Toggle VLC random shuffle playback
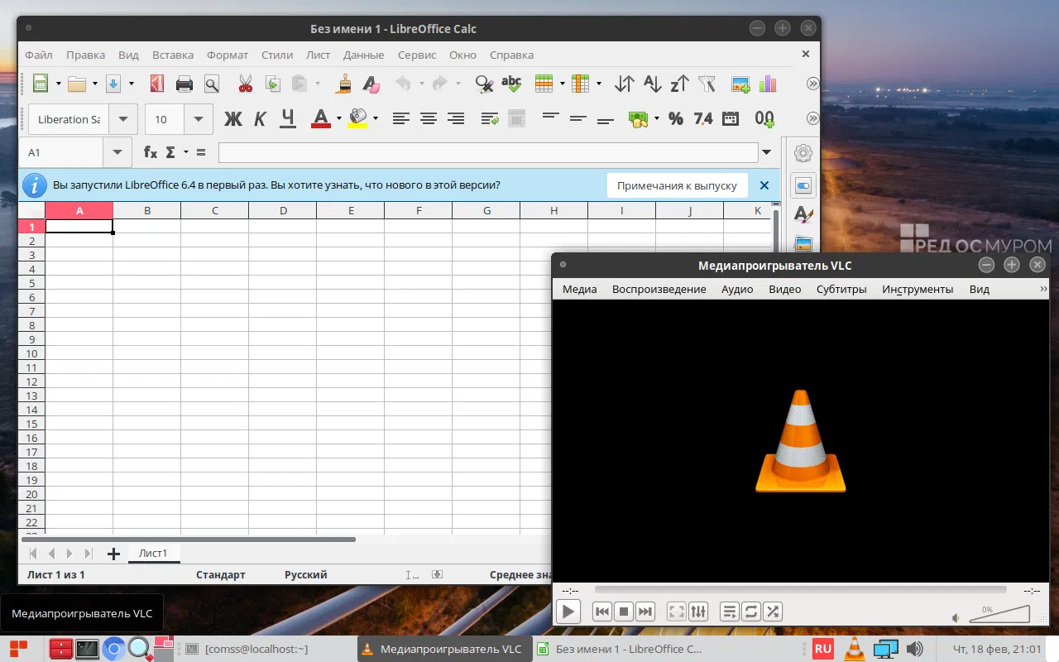1059x662 pixels. [x=773, y=612]
